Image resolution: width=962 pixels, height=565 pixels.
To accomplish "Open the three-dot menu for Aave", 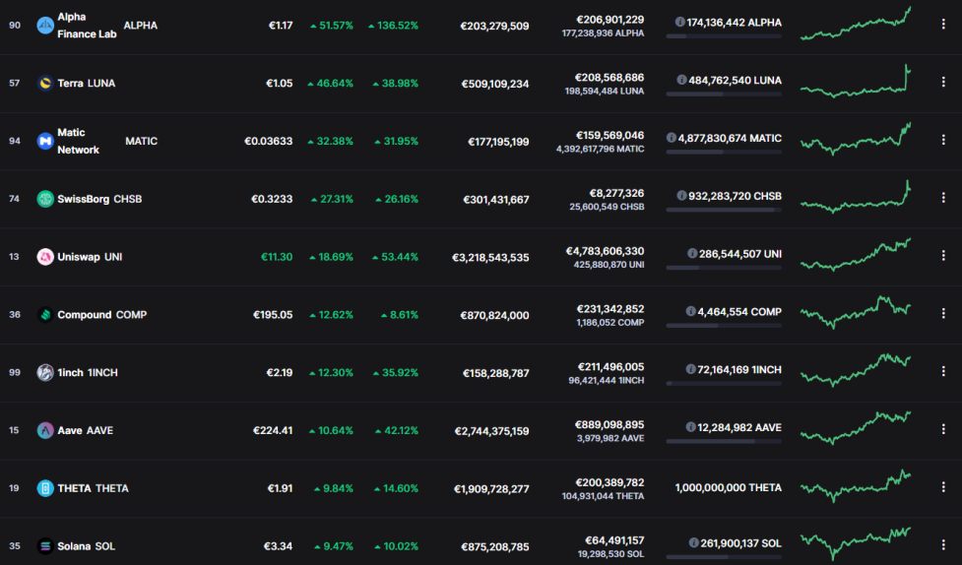I will coord(943,429).
